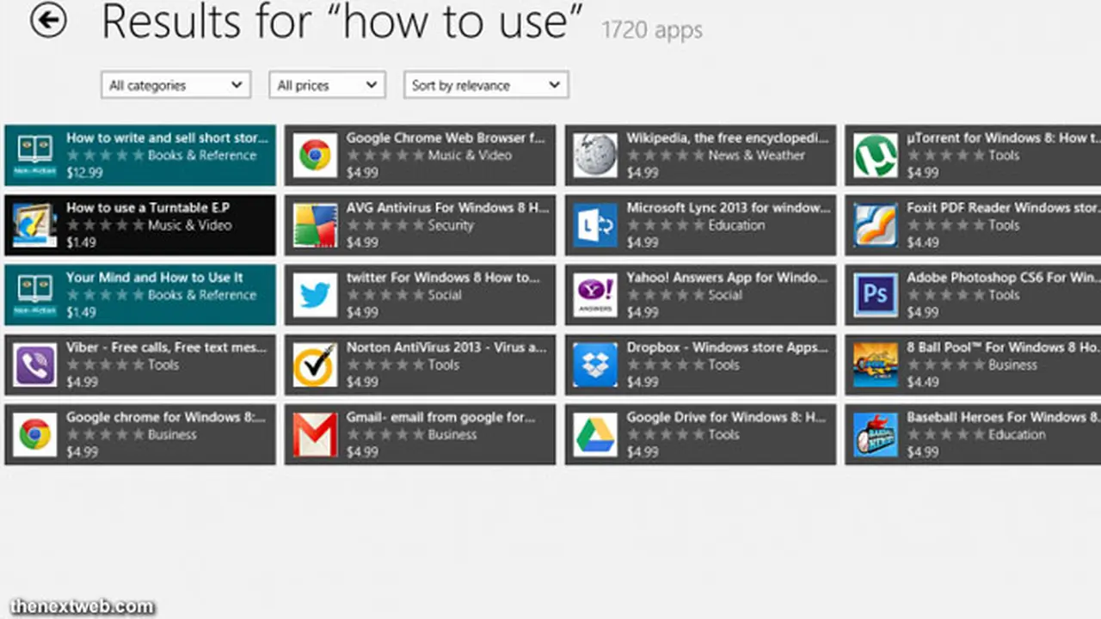1101x619 pixels.
Task: Expand the All prices dropdown
Action: [x=327, y=85]
